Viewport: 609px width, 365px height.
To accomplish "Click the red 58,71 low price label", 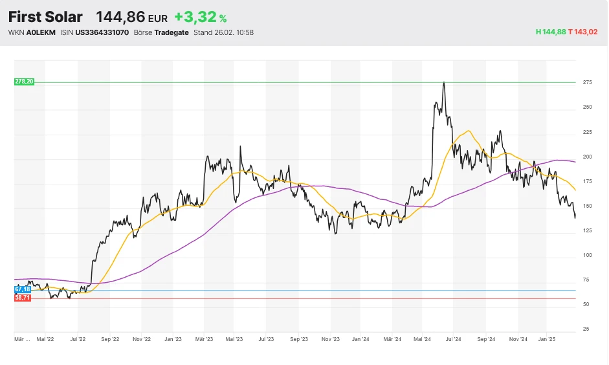I will [x=23, y=298].
